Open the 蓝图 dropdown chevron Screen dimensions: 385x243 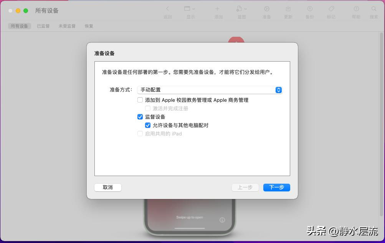click(x=246, y=8)
